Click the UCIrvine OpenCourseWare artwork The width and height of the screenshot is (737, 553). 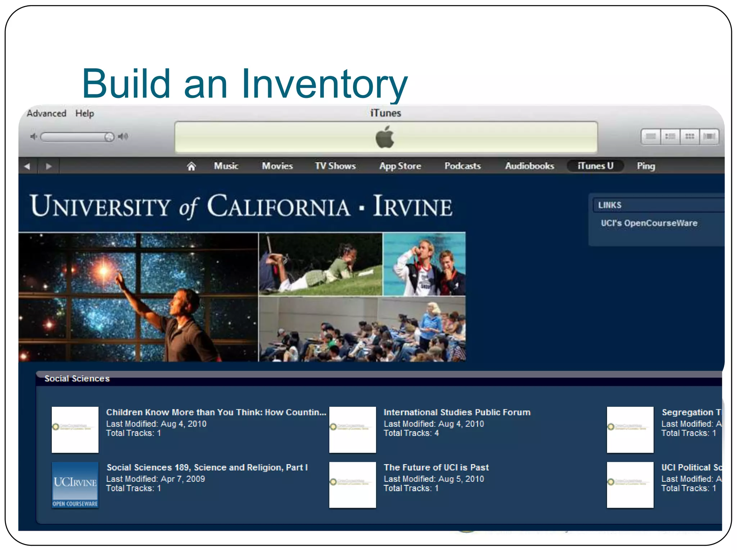click(x=75, y=485)
